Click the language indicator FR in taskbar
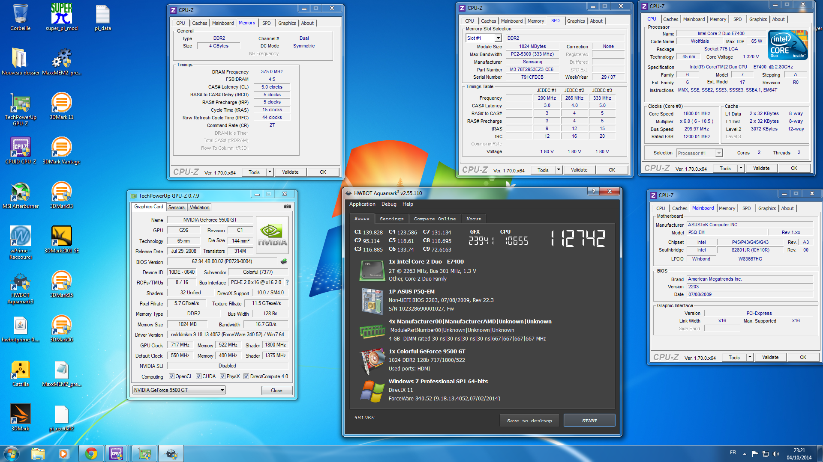The width and height of the screenshot is (823, 462). pyautogui.click(x=733, y=453)
